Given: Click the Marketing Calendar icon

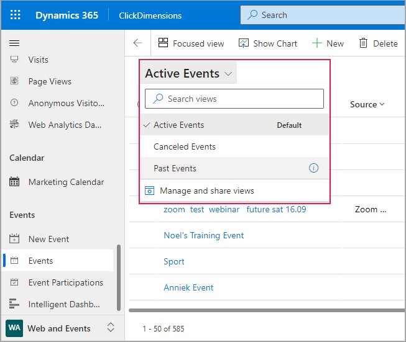Looking at the screenshot, I should (14, 181).
